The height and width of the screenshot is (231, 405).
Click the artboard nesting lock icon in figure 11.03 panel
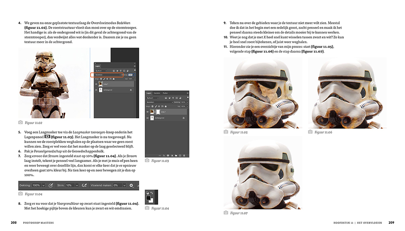click(x=162, y=106)
